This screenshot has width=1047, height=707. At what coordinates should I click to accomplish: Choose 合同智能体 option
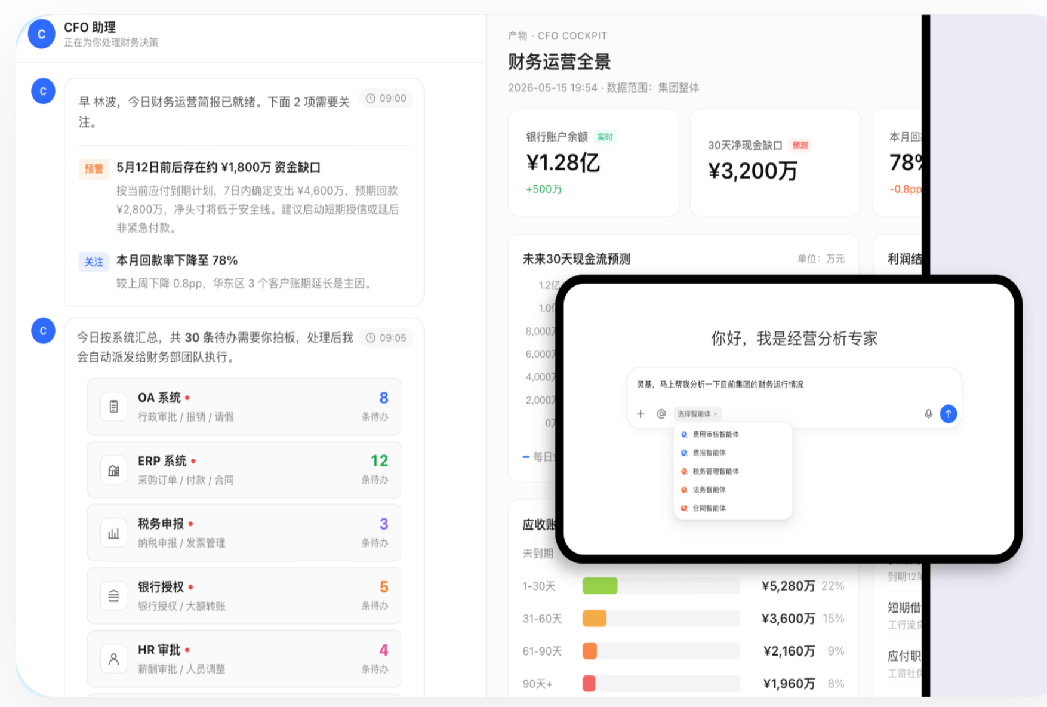732,509
